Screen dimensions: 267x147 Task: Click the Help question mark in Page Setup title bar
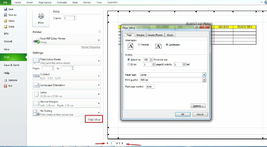click(197, 27)
